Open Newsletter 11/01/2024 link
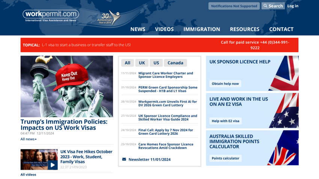This screenshot has height=179, width=319. point(149,160)
